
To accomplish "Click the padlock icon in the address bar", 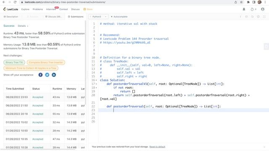I will click(22, 2).
